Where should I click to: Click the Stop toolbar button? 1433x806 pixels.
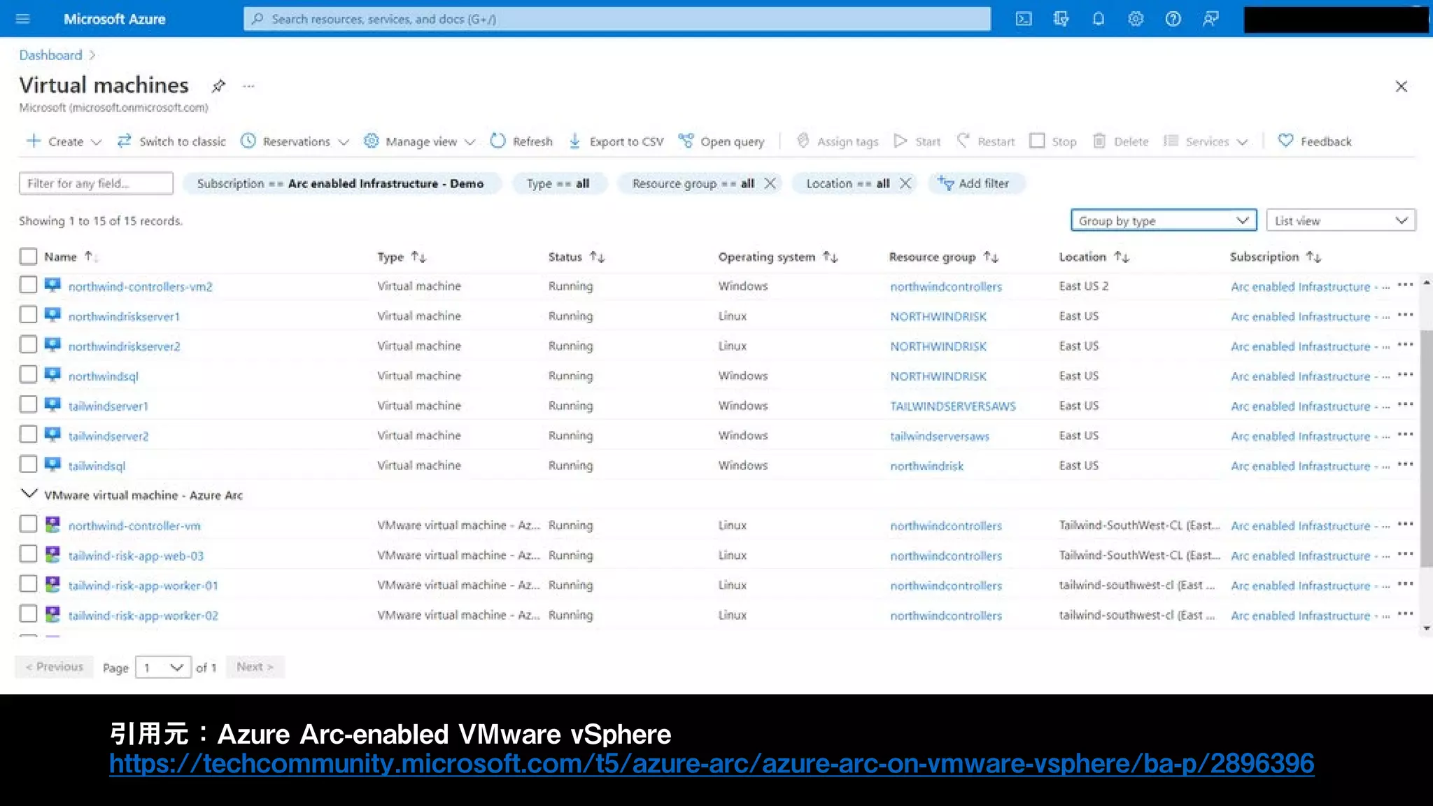pyautogui.click(x=1053, y=141)
